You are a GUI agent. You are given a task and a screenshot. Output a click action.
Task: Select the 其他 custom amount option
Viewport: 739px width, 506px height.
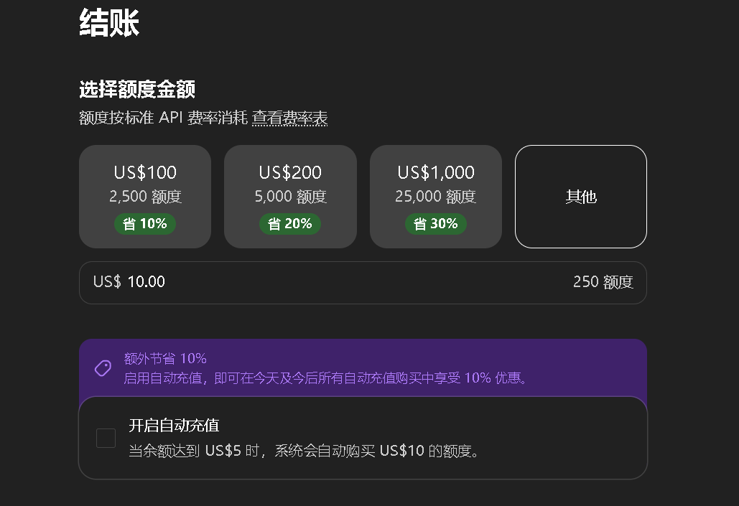point(581,197)
